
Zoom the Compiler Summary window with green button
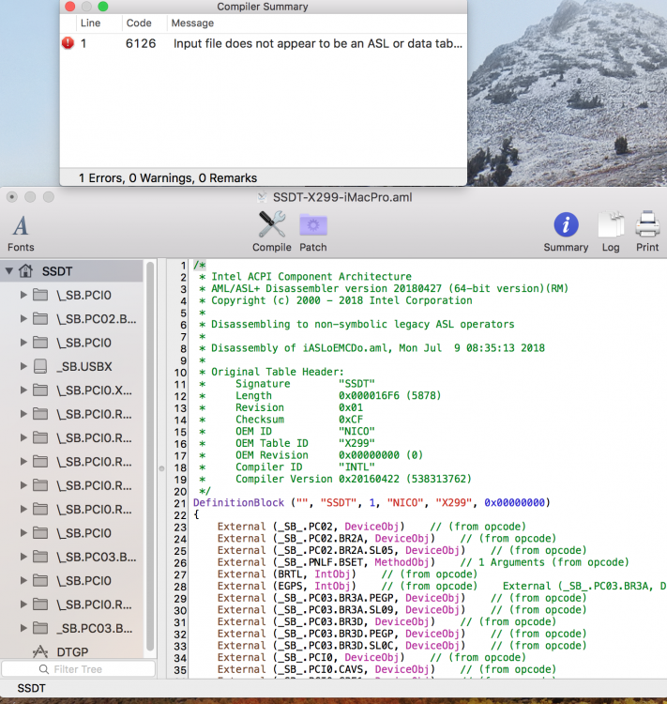(103, 7)
